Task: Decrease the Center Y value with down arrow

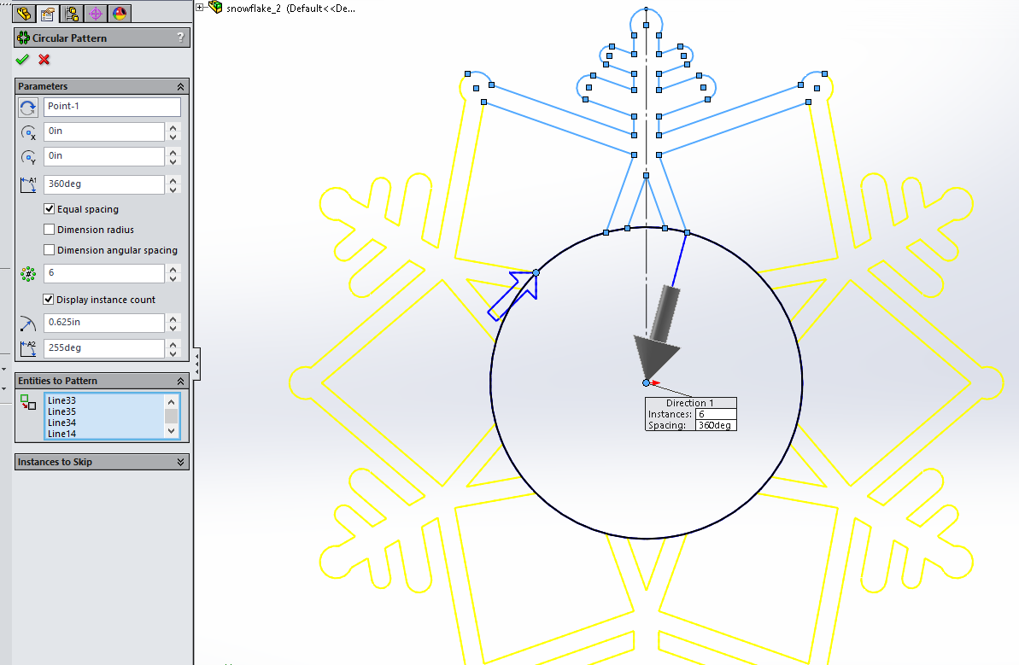Action: pos(173,161)
